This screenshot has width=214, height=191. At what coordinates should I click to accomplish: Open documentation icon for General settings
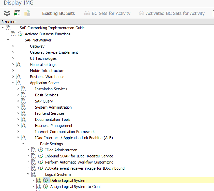pyautogui.click(x=18, y=64)
